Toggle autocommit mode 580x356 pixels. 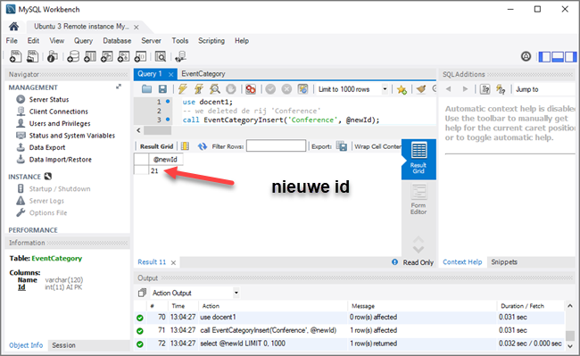click(x=303, y=89)
